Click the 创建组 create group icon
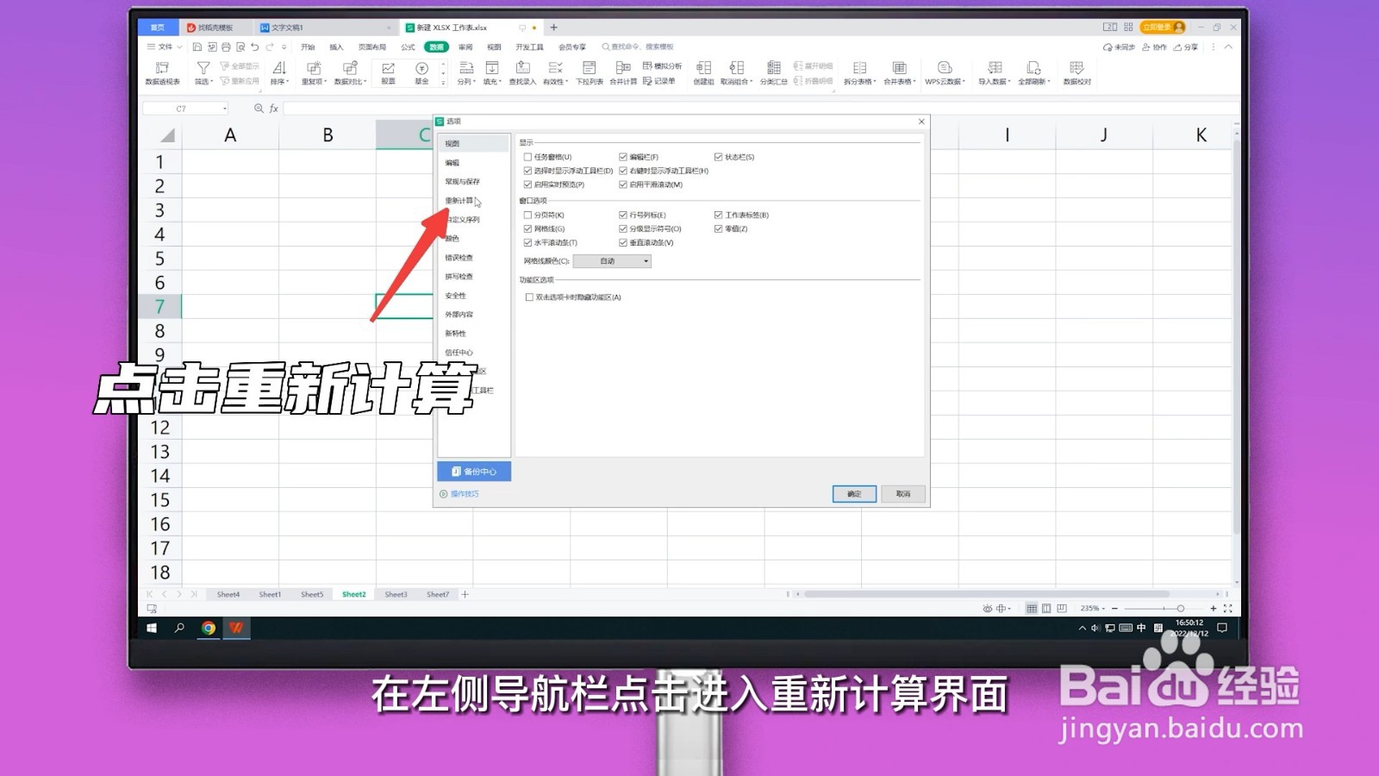The image size is (1379, 776). 704,73
